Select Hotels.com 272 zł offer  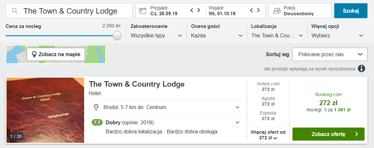(268, 86)
